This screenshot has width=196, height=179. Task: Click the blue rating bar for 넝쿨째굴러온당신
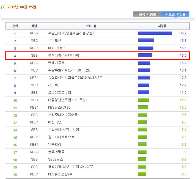click(155, 33)
